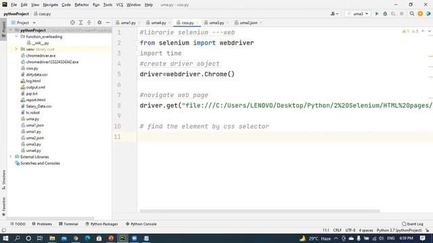Open the Event Log
Screen dimensions: 433x243
[413, 224]
